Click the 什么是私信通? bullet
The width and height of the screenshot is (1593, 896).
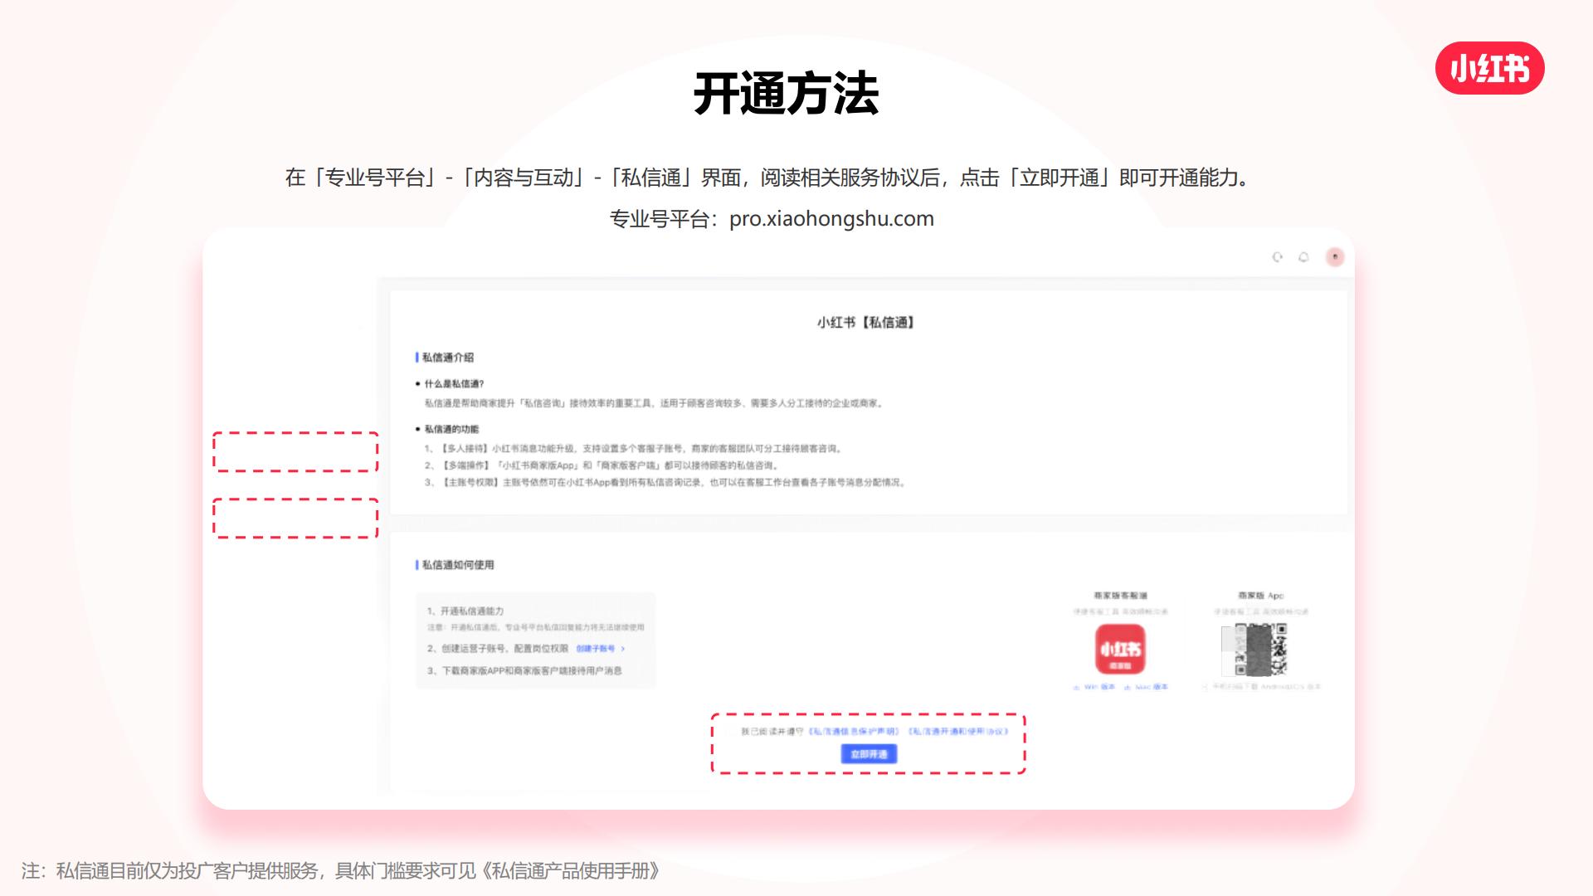454,384
